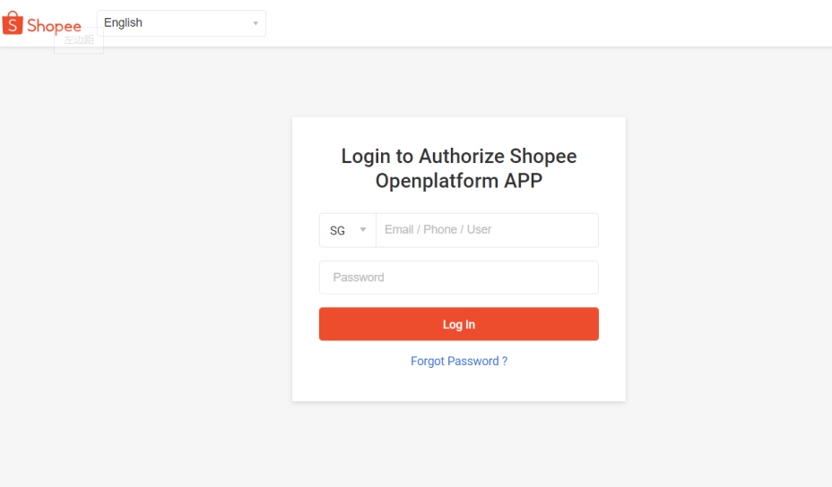
Task: Click the "Login to Authorize Shopee" heading line
Action: [x=459, y=157]
